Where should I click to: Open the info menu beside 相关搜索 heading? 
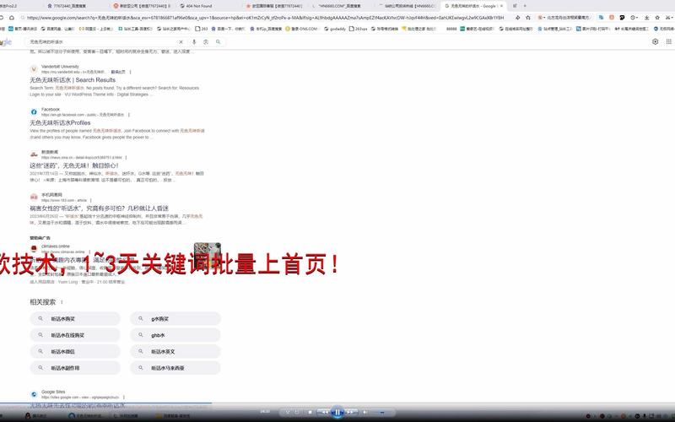62,302
